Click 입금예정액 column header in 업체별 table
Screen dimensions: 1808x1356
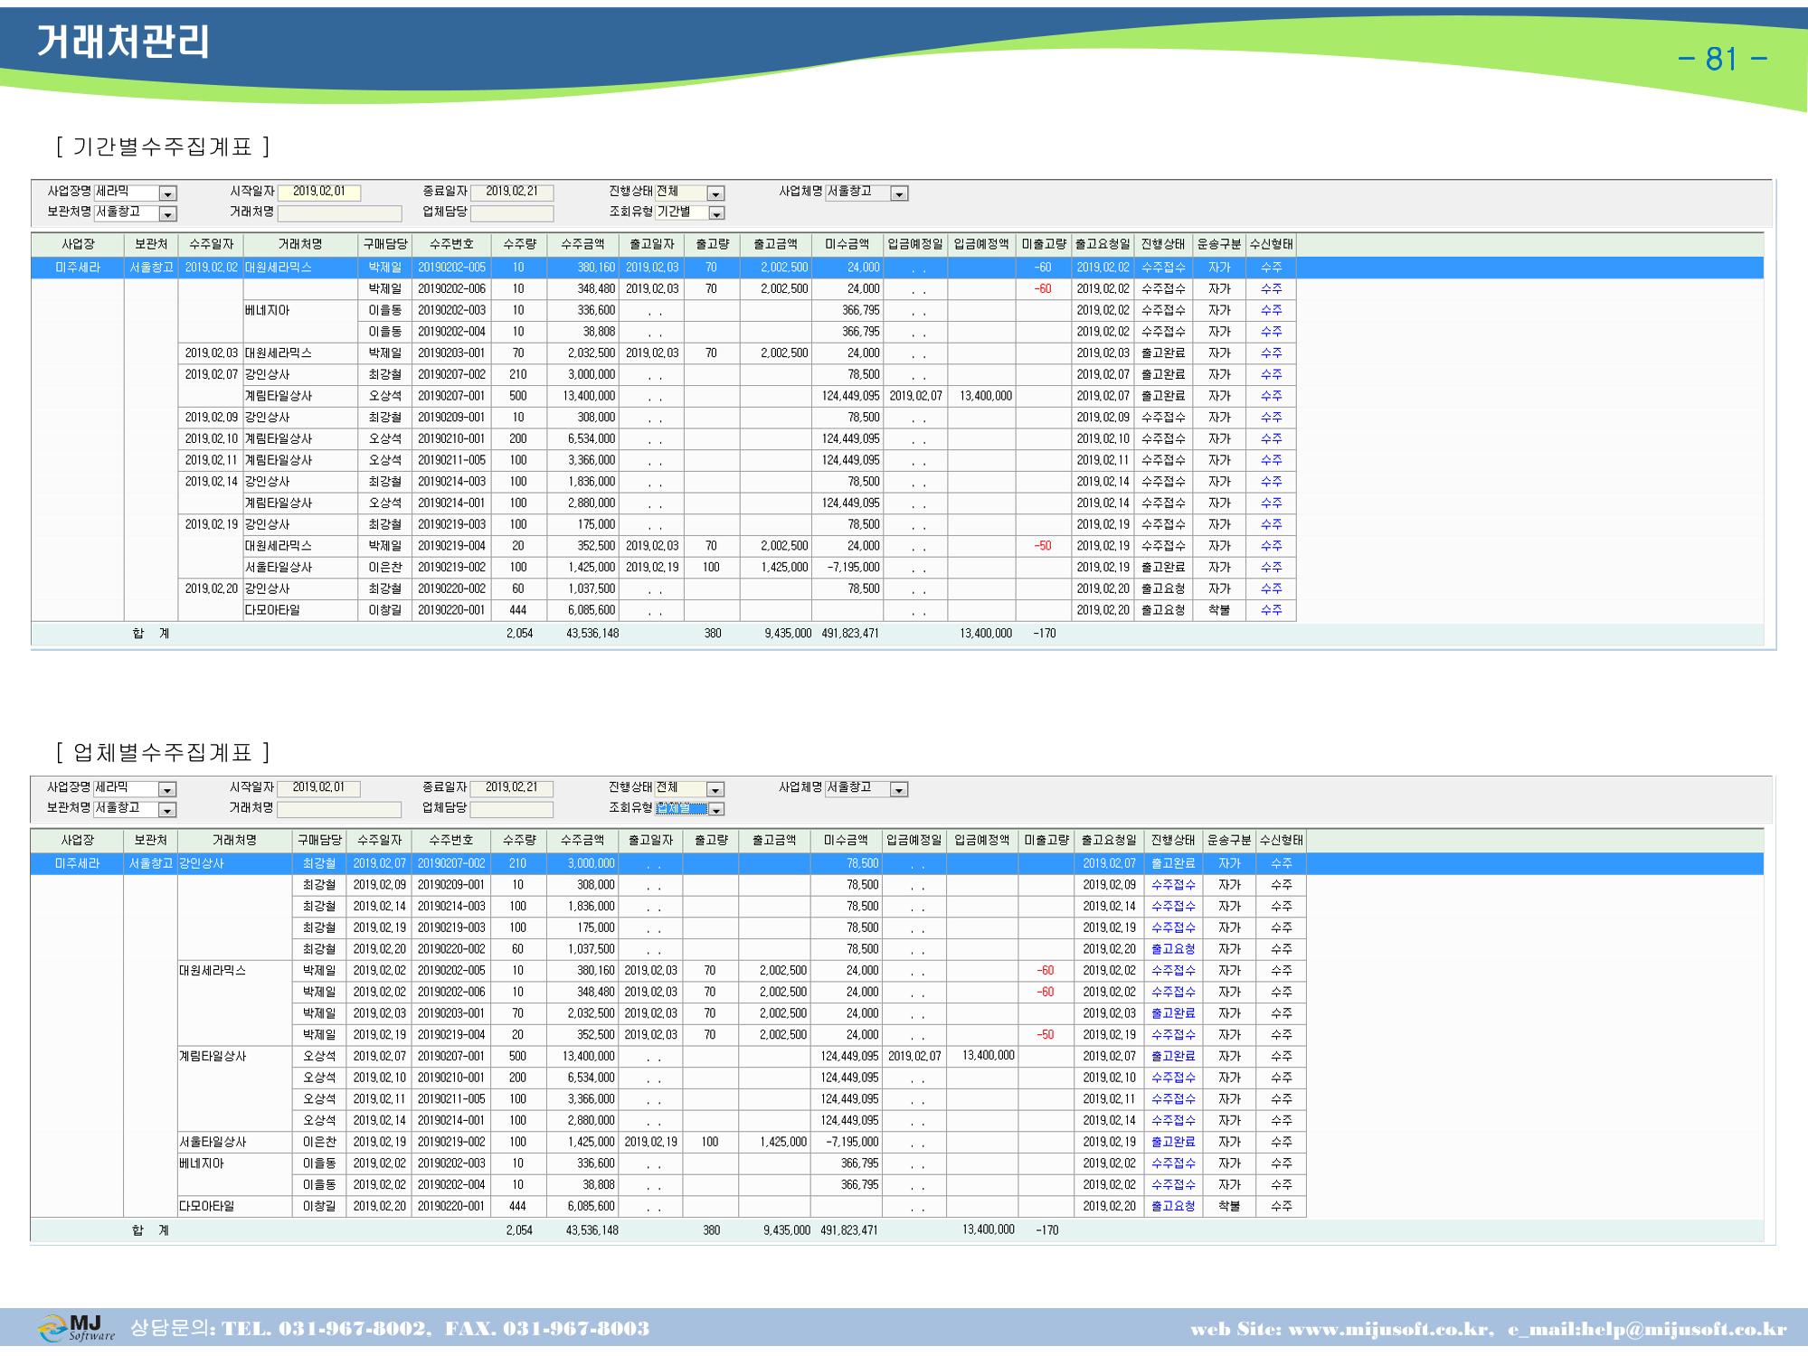(x=983, y=841)
